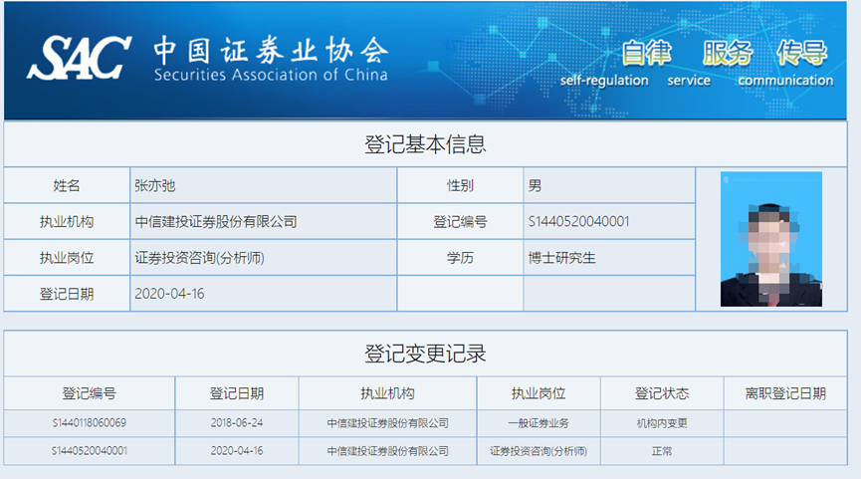Image resolution: width=861 pixels, height=479 pixels.
Task: Click the SAC logo in banner
Action: click(80, 58)
